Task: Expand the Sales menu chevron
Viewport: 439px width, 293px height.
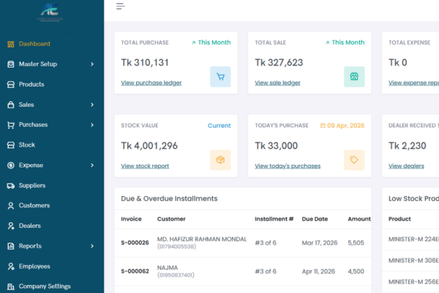Action: (x=91, y=105)
